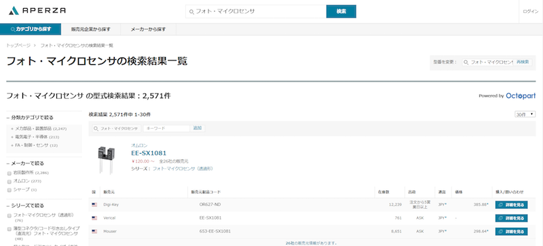
Task: Click the フォト・マイクロセンサ filter search field
Action: point(117,128)
